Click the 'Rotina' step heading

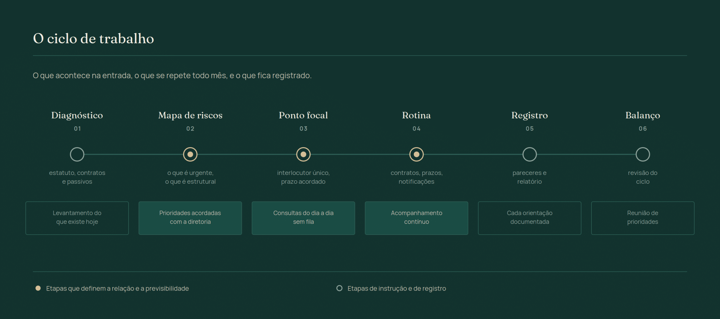tap(416, 115)
